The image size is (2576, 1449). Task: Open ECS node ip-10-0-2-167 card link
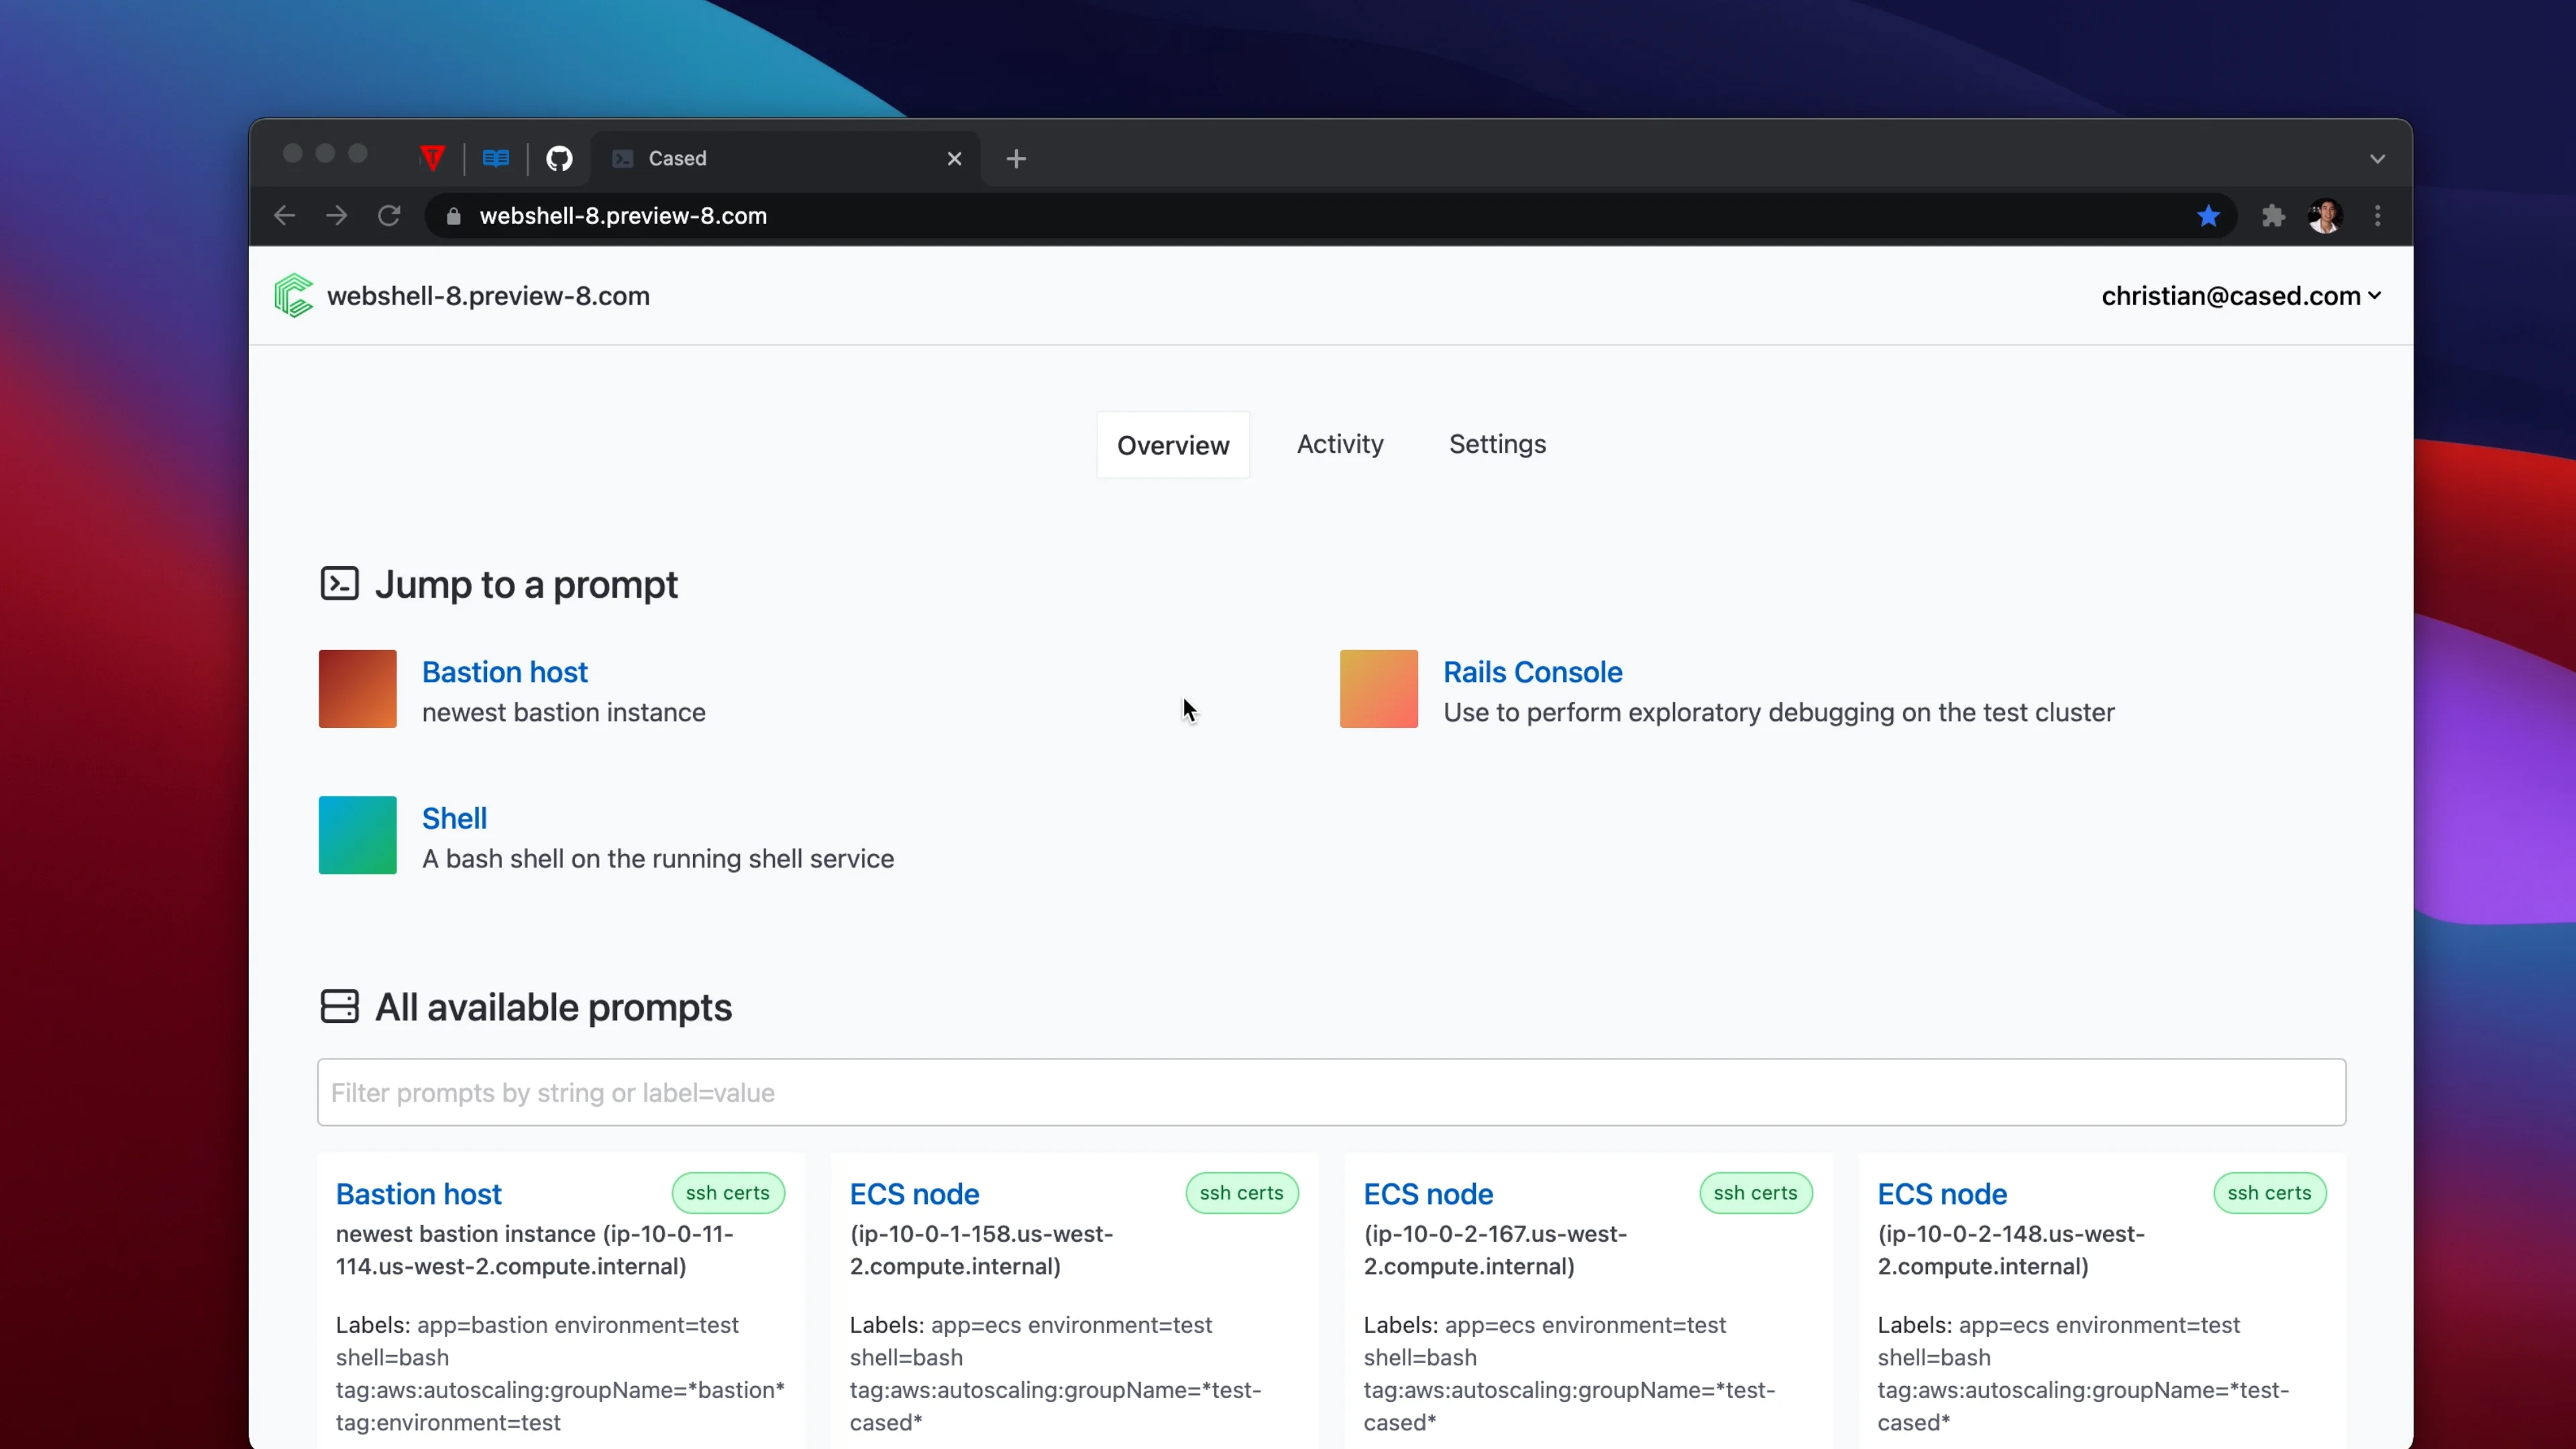tap(1428, 1194)
